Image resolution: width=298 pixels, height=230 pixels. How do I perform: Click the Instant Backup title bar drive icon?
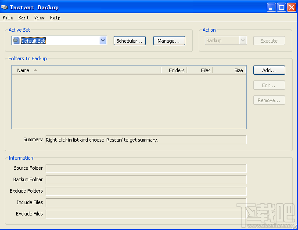[4, 7]
